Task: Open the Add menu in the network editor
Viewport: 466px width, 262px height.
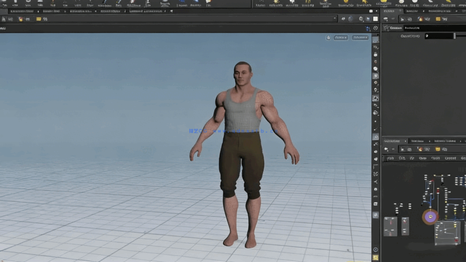Action: coord(390,158)
